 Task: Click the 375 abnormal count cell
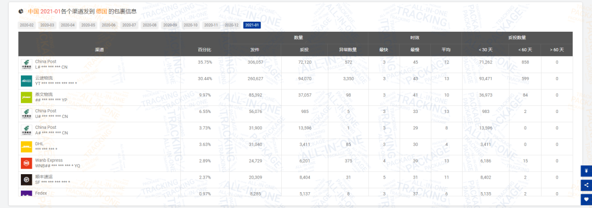(x=348, y=161)
